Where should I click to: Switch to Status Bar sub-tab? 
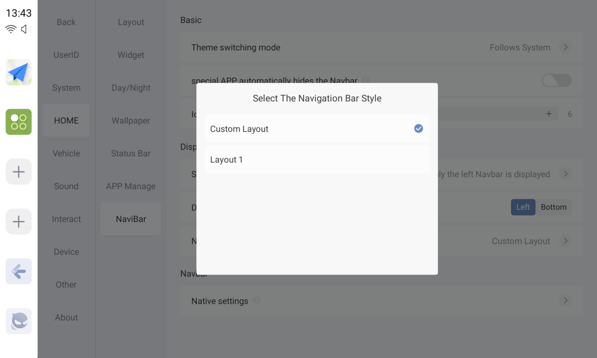[x=131, y=153]
